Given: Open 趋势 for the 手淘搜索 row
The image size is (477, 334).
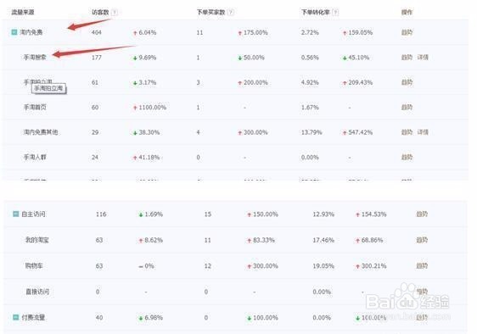Looking at the screenshot, I should [407, 58].
